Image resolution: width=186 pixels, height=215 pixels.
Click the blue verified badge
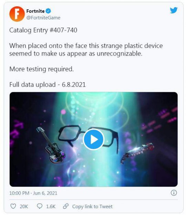click(x=48, y=11)
